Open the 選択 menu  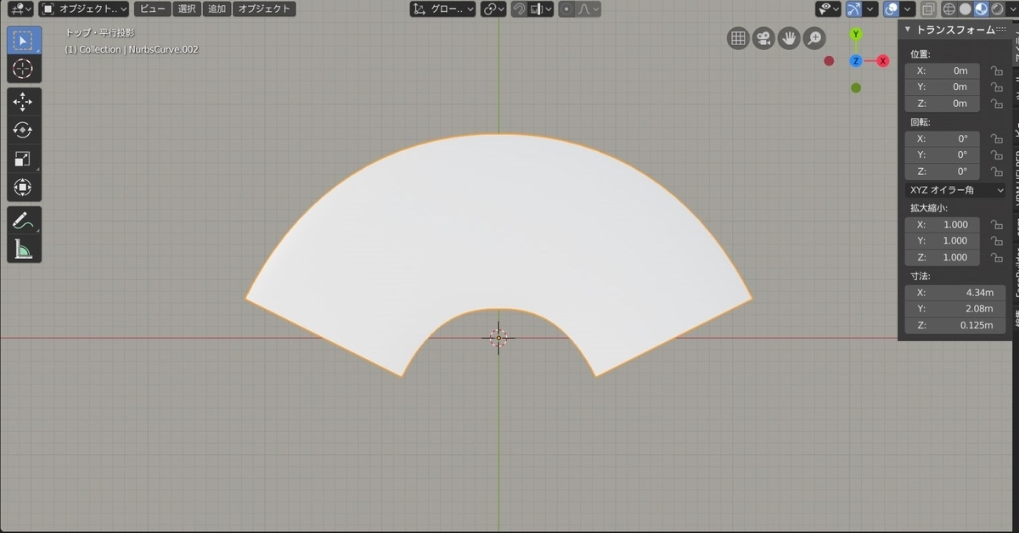click(x=187, y=9)
